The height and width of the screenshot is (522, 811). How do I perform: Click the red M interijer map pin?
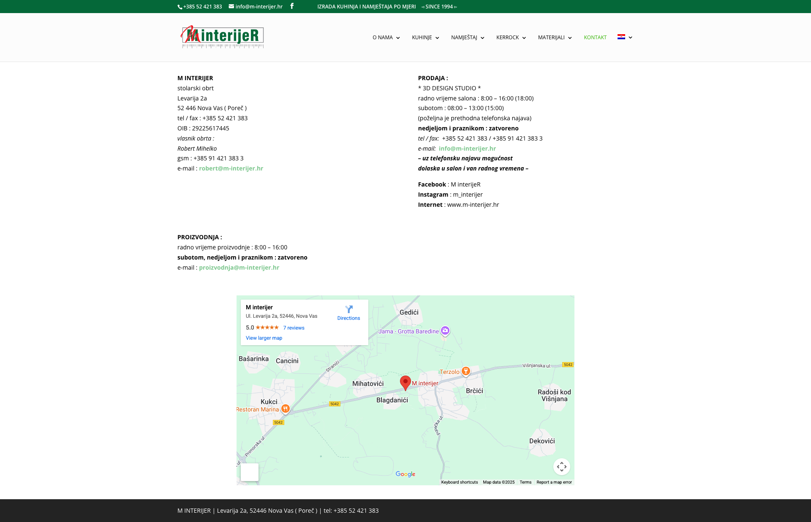[x=405, y=382]
